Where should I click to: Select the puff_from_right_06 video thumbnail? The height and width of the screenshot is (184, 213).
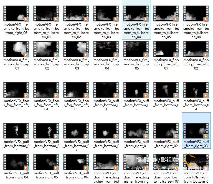click(x=76, y=163)
